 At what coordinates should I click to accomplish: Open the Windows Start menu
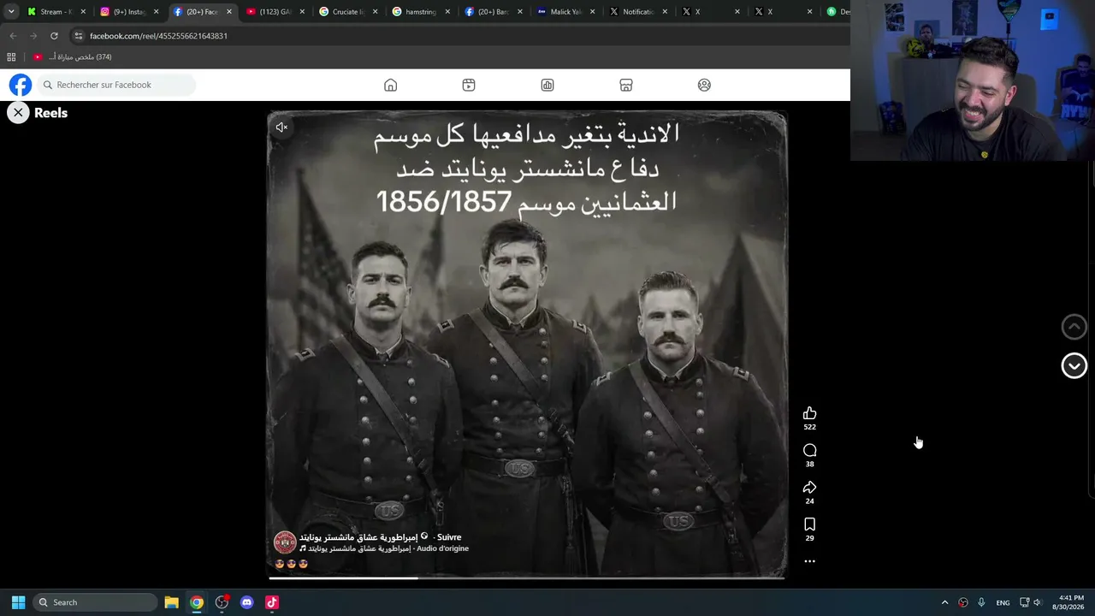pyautogui.click(x=18, y=602)
